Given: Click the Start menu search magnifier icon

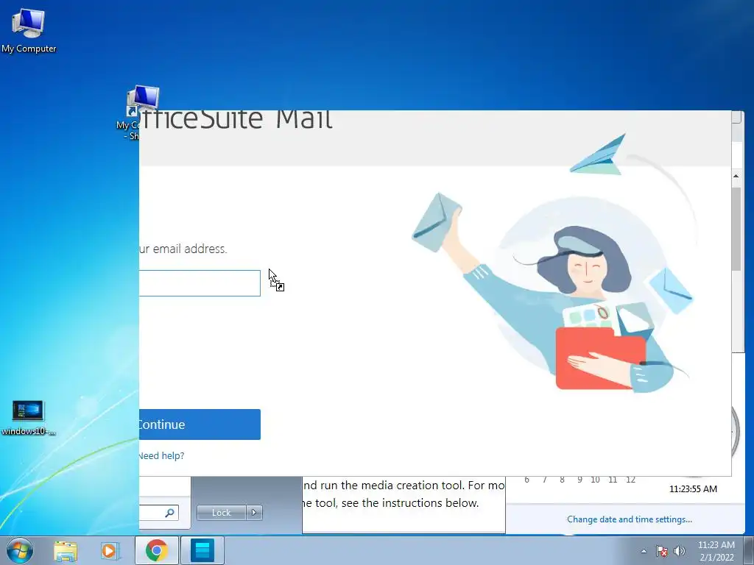Looking at the screenshot, I should point(169,513).
